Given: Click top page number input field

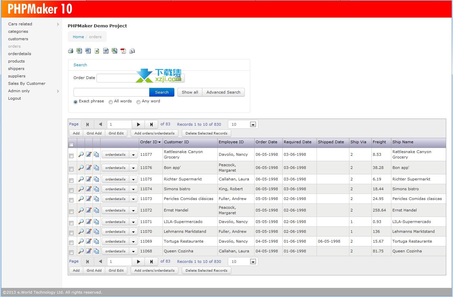Looking at the screenshot, I should [x=120, y=124].
